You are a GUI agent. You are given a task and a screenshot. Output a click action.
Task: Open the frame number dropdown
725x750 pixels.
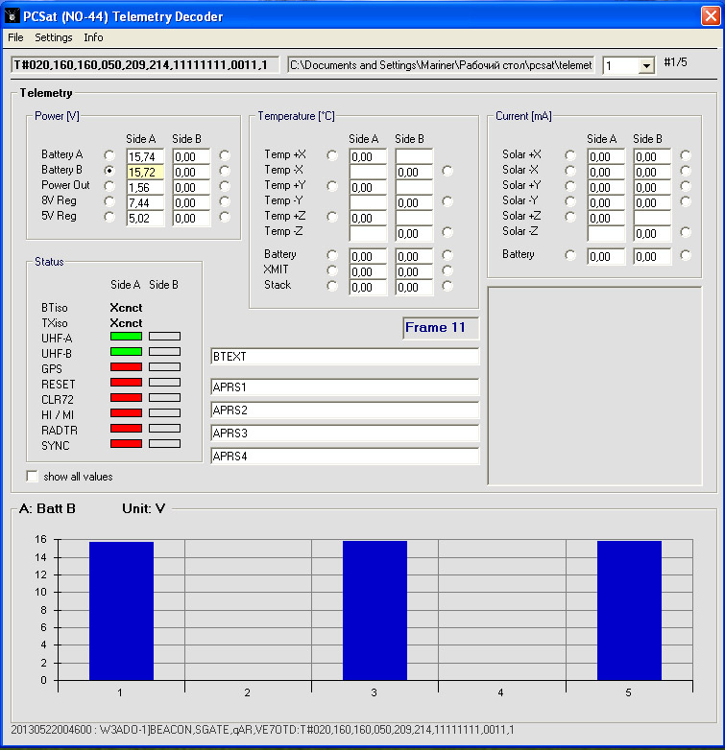[x=646, y=65]
